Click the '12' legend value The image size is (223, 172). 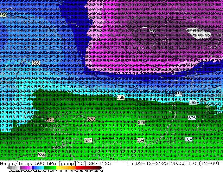click(66, 171)
